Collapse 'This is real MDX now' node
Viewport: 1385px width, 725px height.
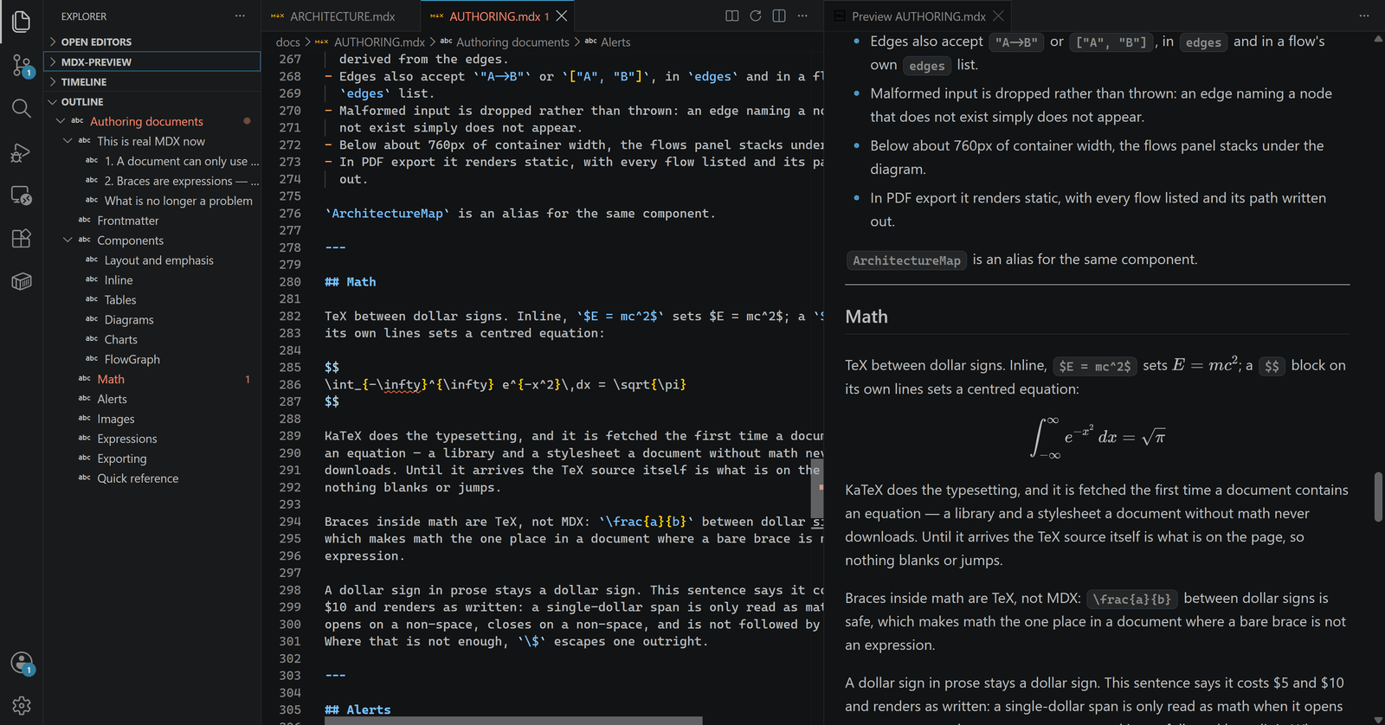point(68,141)
